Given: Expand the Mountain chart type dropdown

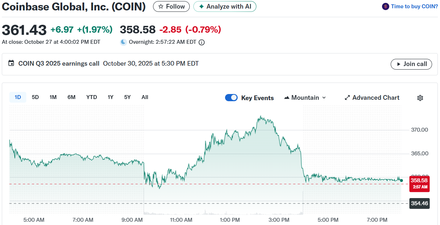Looking at the screenshot, I should (x=323, y=98).
